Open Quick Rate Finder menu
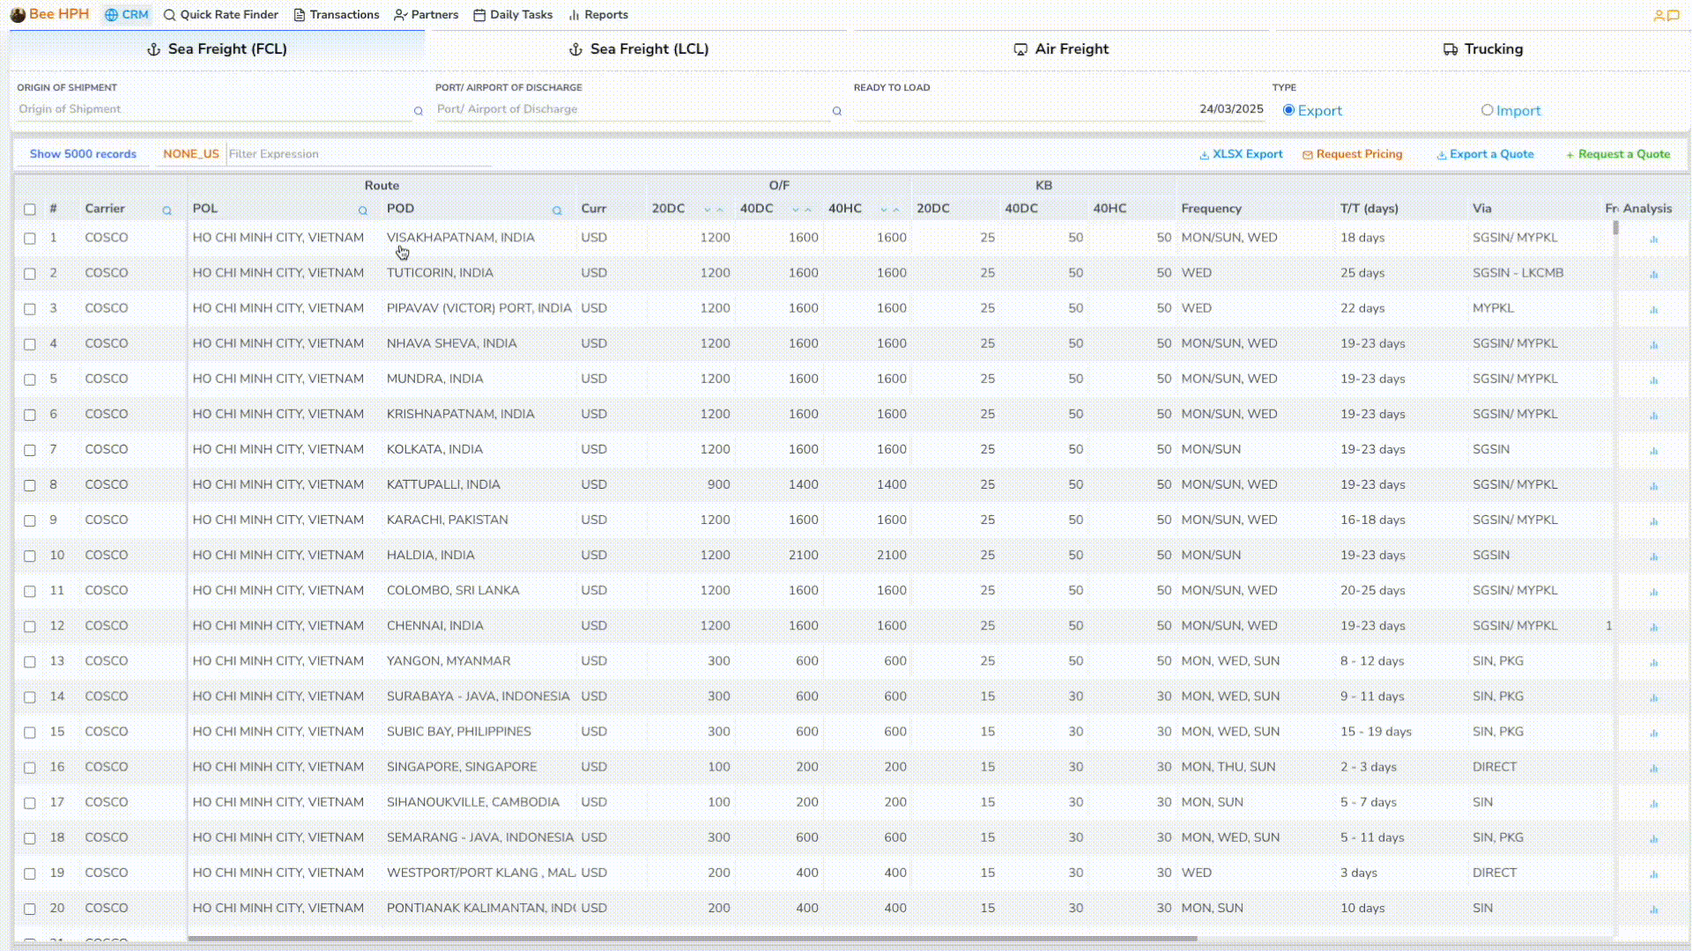 221,15
